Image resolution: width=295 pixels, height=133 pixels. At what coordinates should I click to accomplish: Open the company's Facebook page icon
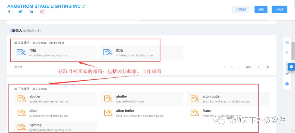click(9, 12)
